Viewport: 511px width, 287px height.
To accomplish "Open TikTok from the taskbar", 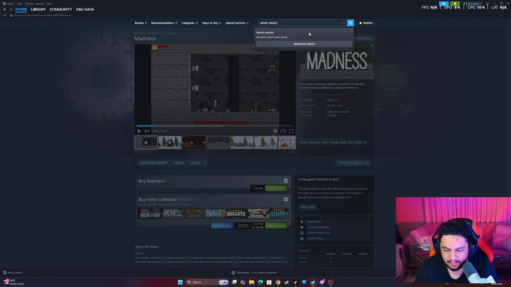I will tap(295, 282).
